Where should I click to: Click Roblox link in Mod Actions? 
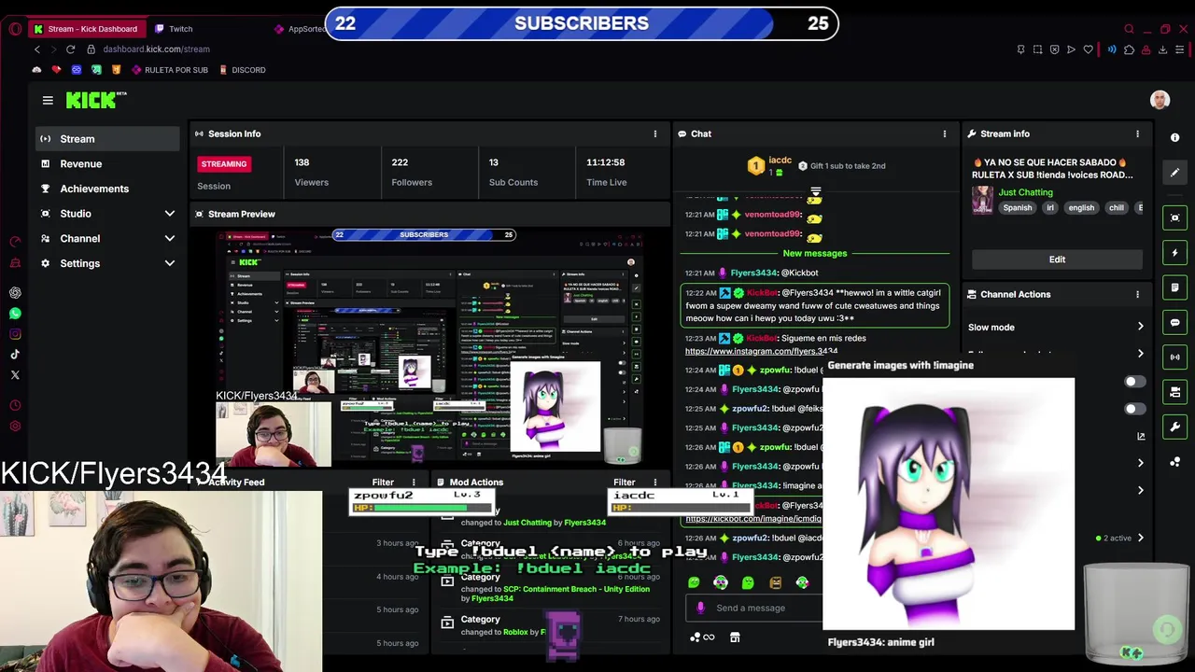pos(515,633)
